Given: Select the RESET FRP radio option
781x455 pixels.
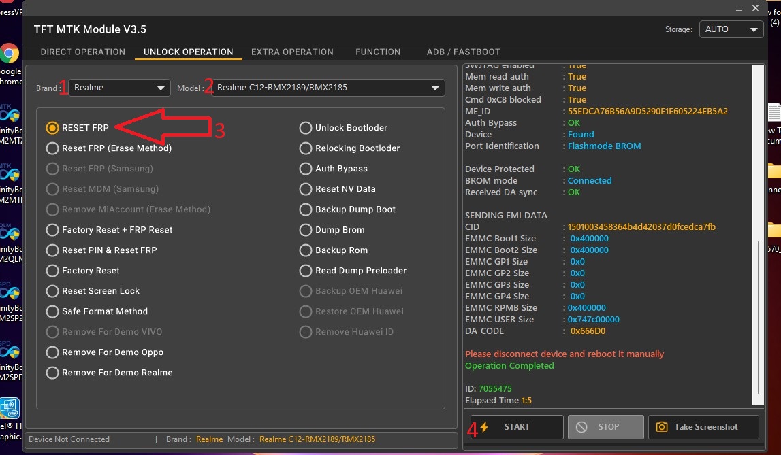Looking at the screenshot, I should [52, 128].
